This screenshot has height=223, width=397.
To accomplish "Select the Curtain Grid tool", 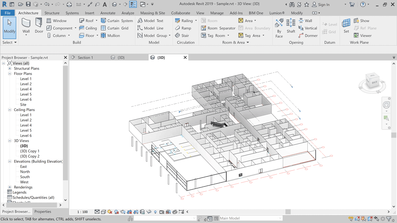I will 114,28.
